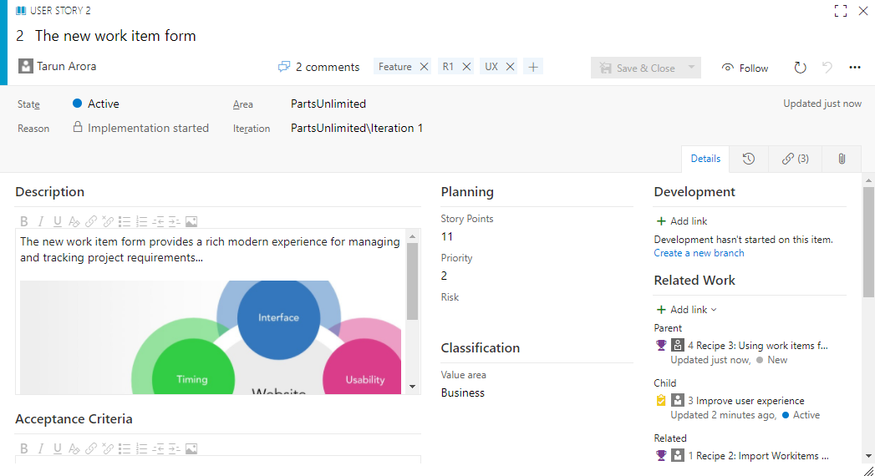Click Create a new branch link
This screenshot has height=476, width=875.
[x=699, y=253]
